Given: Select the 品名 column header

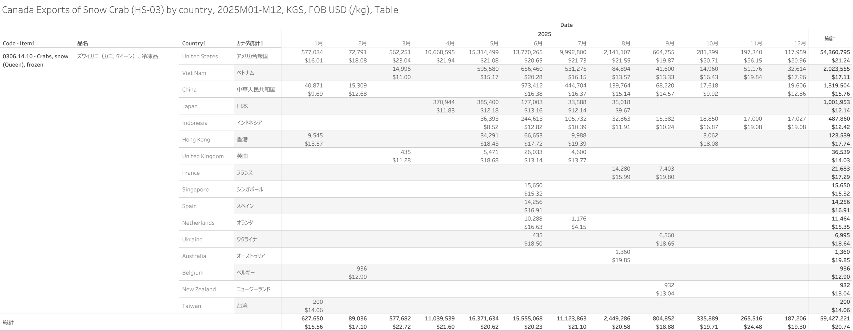Looking at the screenshot, I should coord(83,43).
